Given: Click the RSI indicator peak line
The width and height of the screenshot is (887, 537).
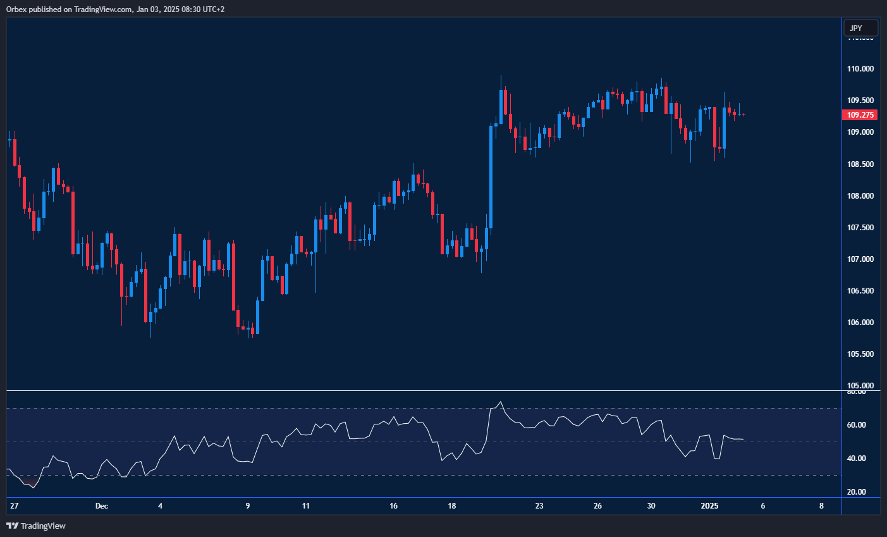Looking at the screenshot, I should pyautogui.click(x=500, y=401).
